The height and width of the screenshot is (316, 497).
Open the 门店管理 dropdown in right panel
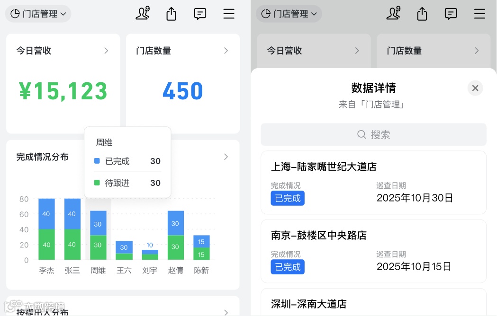pos(289,14)
